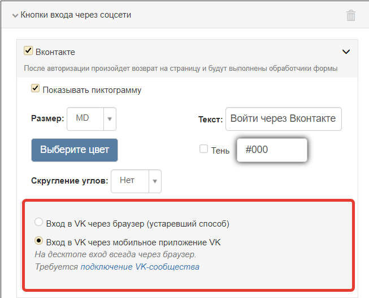The width and height of the screenshot is (369, 298).
Task: Select 'Вход в VK через мобильное приложение VK'
Action: coord(38,241)
